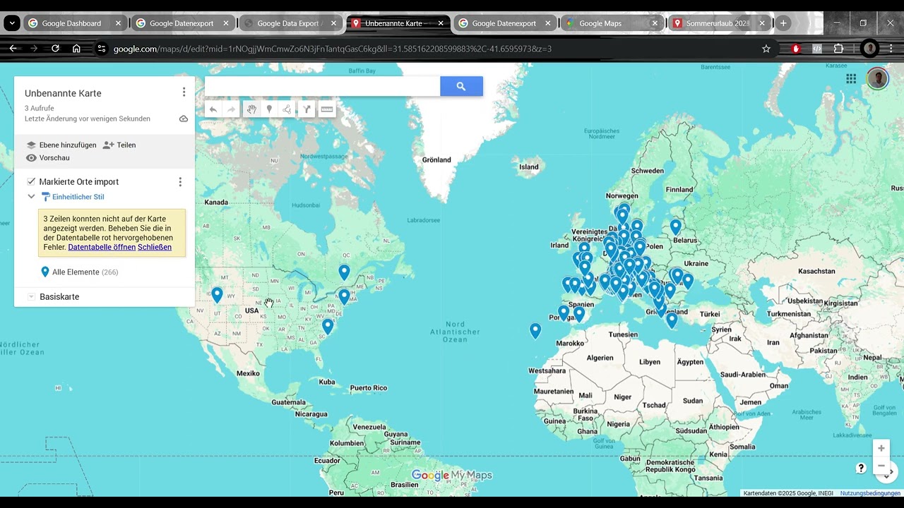Select the draw line tool
The image size is (904, 508).
(287, 109)
